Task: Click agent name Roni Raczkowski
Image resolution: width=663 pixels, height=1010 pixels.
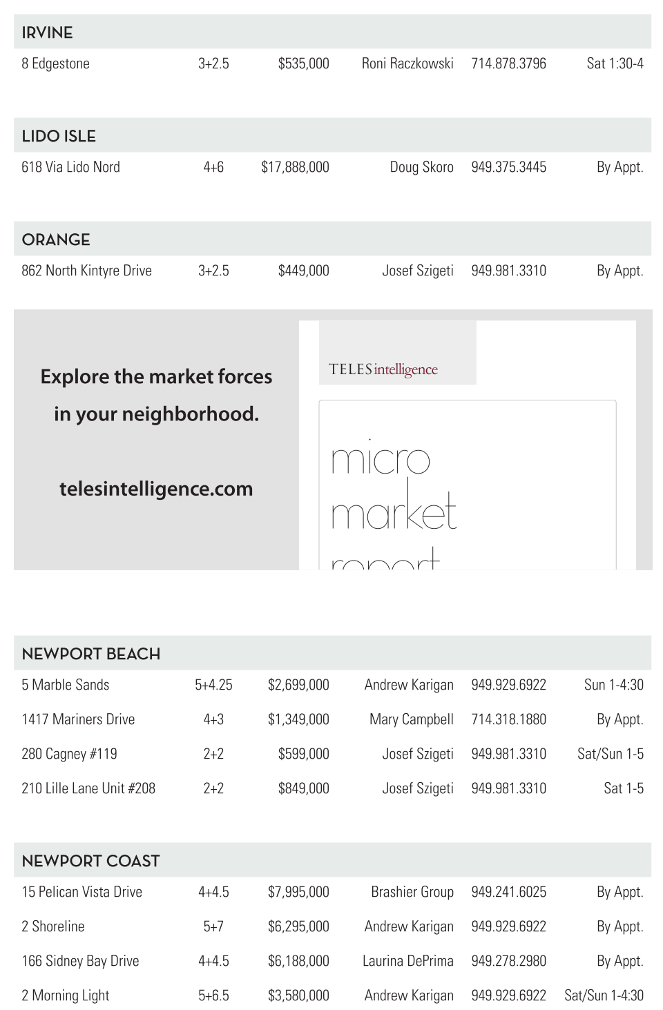Action: coord(407,64)
